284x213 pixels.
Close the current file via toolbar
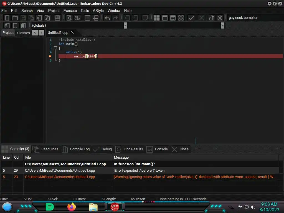point(39,18)
